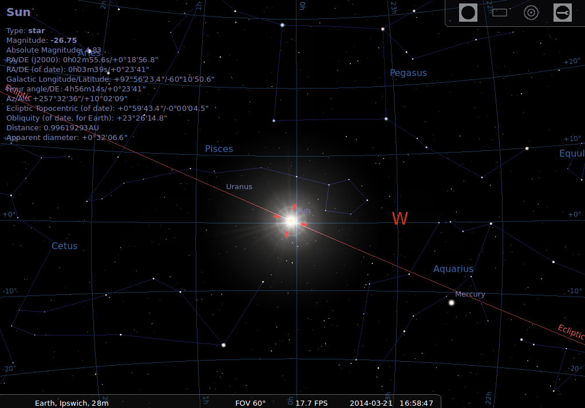
Task: Select the Sun in the sky view
Action: coord(291,221)
